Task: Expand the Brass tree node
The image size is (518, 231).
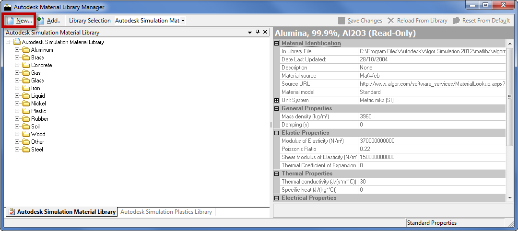Action: (x=17, y=58)
